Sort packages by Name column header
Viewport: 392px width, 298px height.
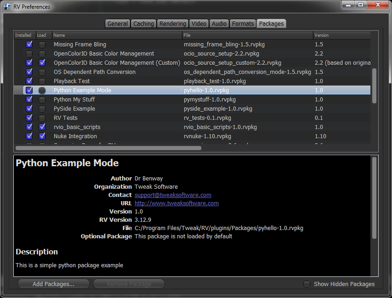point(117,35)
